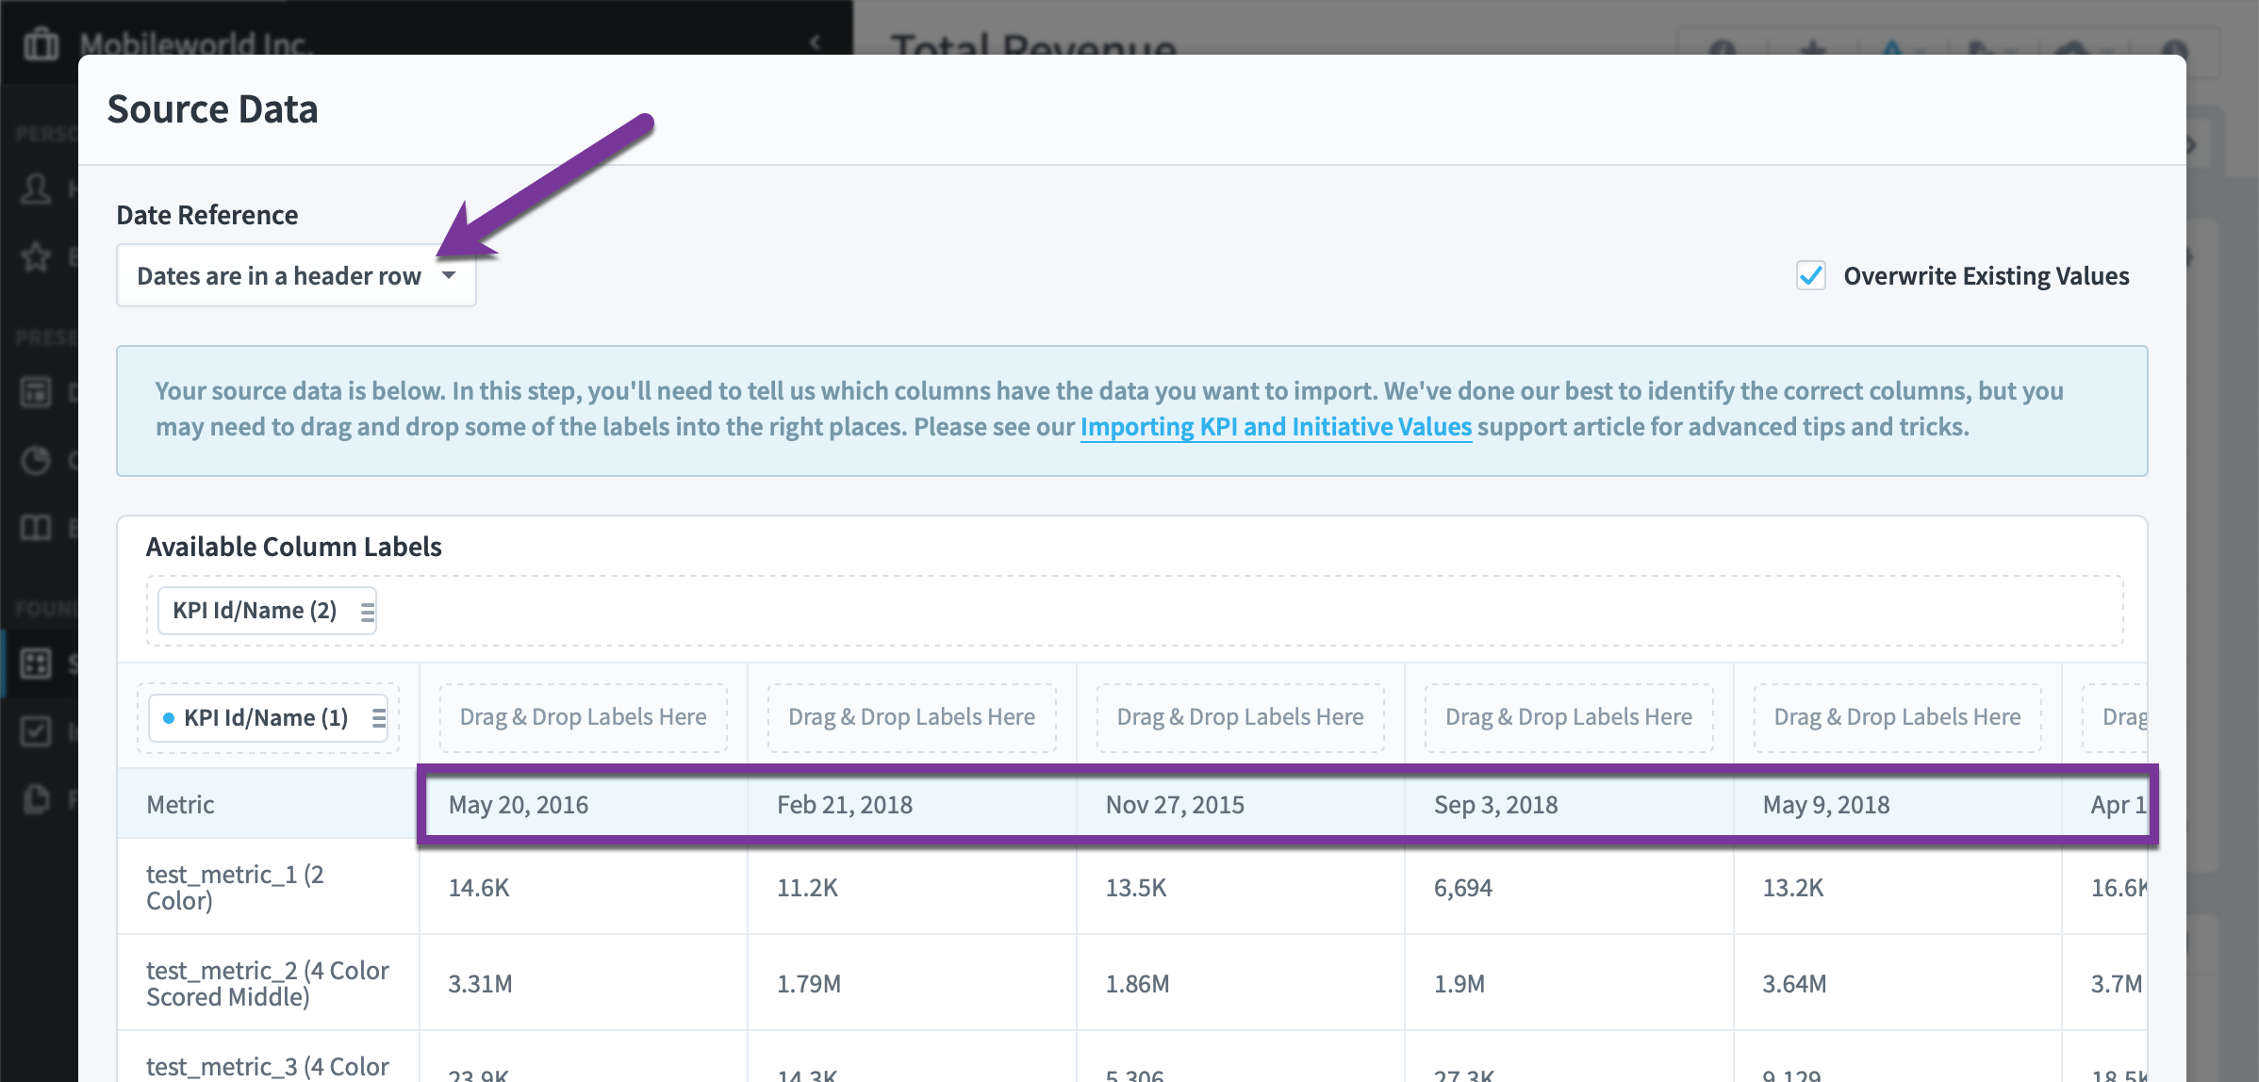This screenshot has height=1082, width=2259.
Task: Click drop zone above Sep 3, 2018 column
Action: point(1569,717)
